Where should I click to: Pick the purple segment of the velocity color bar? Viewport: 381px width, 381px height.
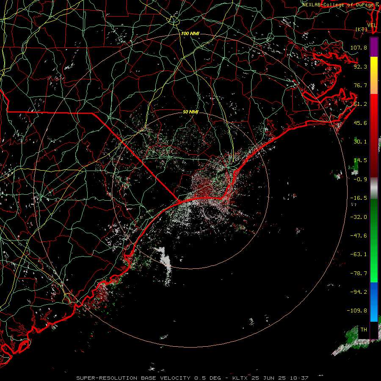point(374,47)
